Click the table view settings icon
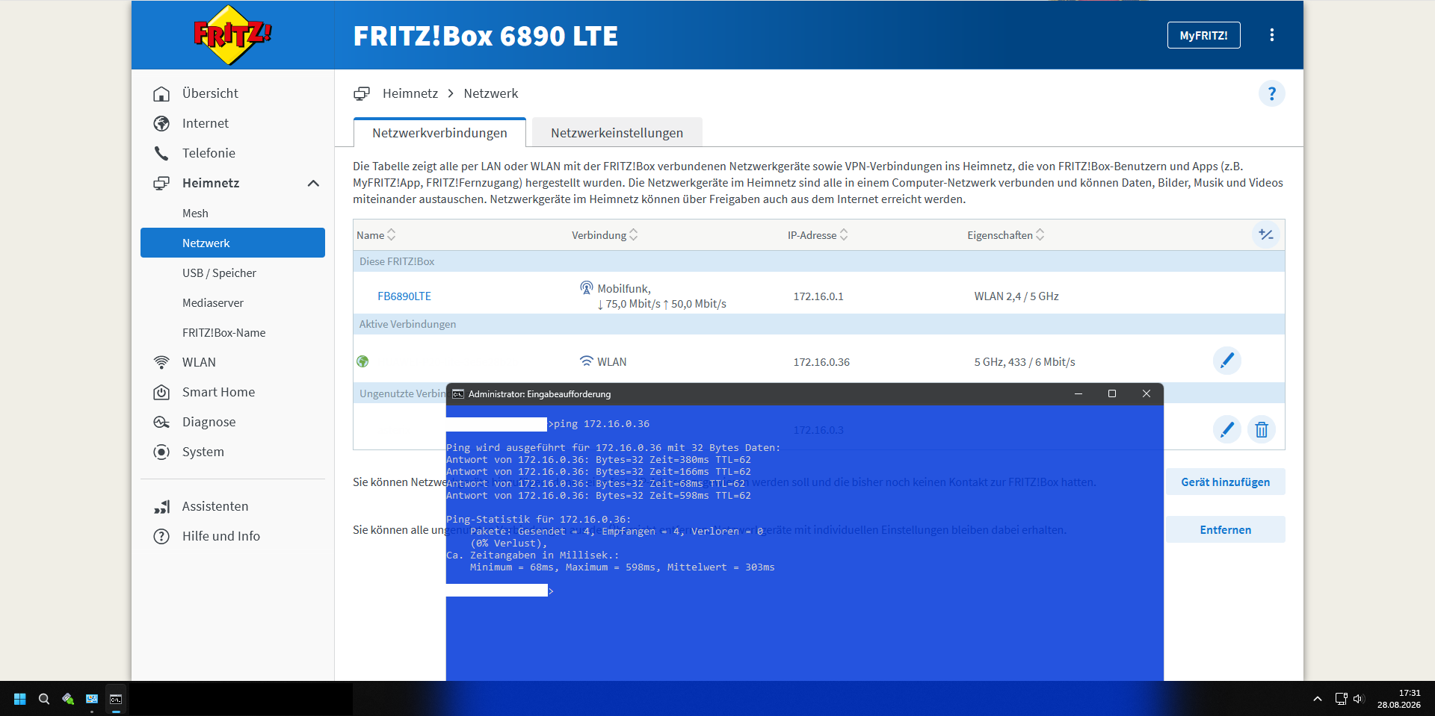Image resolution: width=1435 pixels, height=716 pixels. 1266,234
